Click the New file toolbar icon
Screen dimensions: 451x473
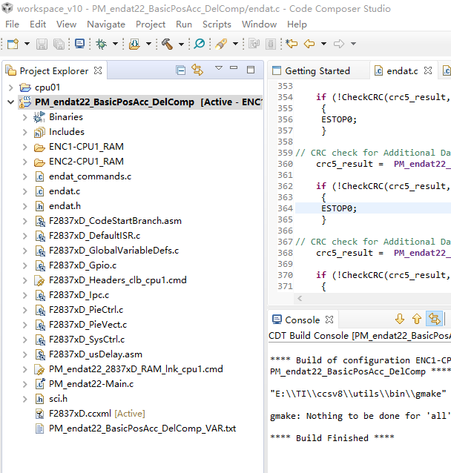13,44
